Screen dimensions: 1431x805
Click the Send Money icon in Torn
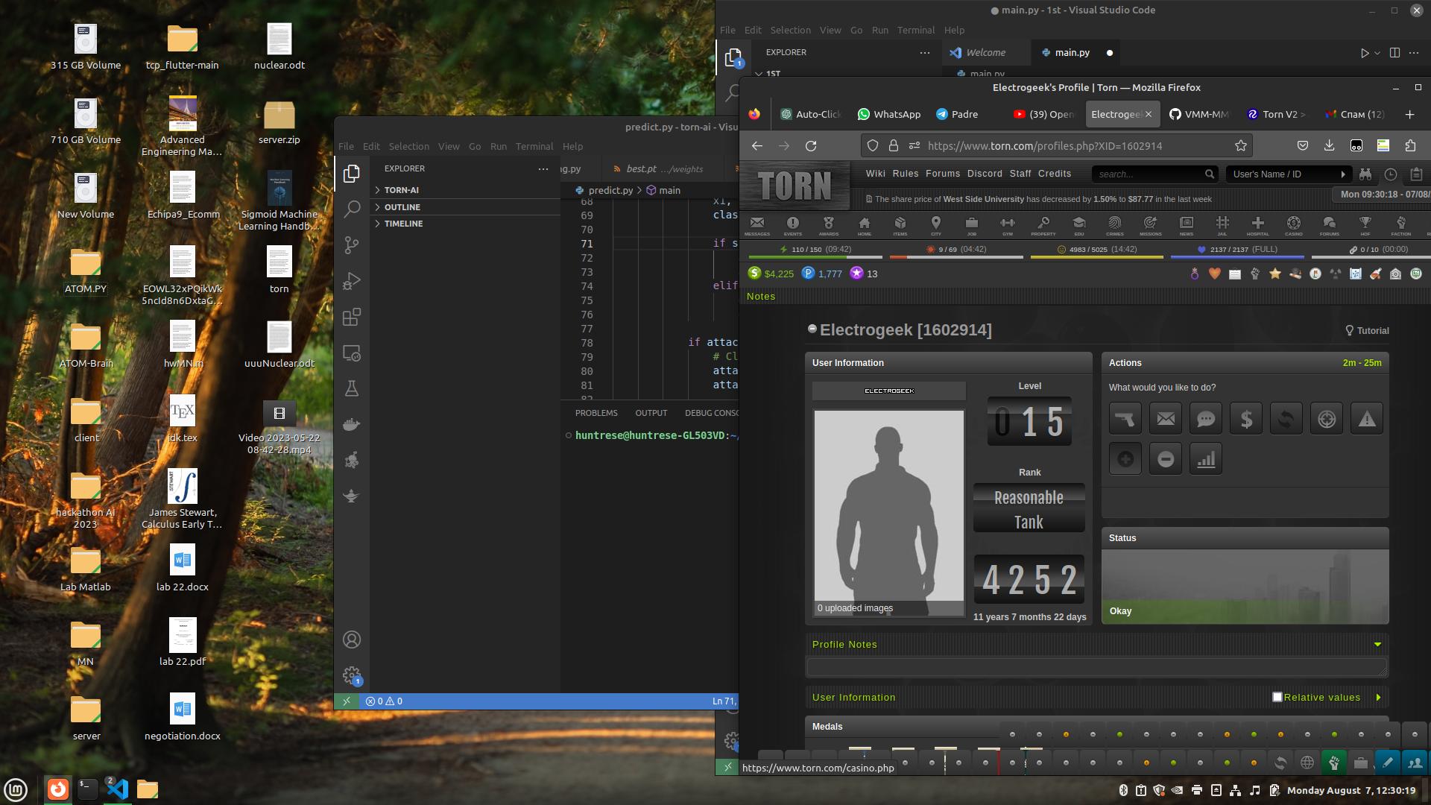click(1245, 417)
